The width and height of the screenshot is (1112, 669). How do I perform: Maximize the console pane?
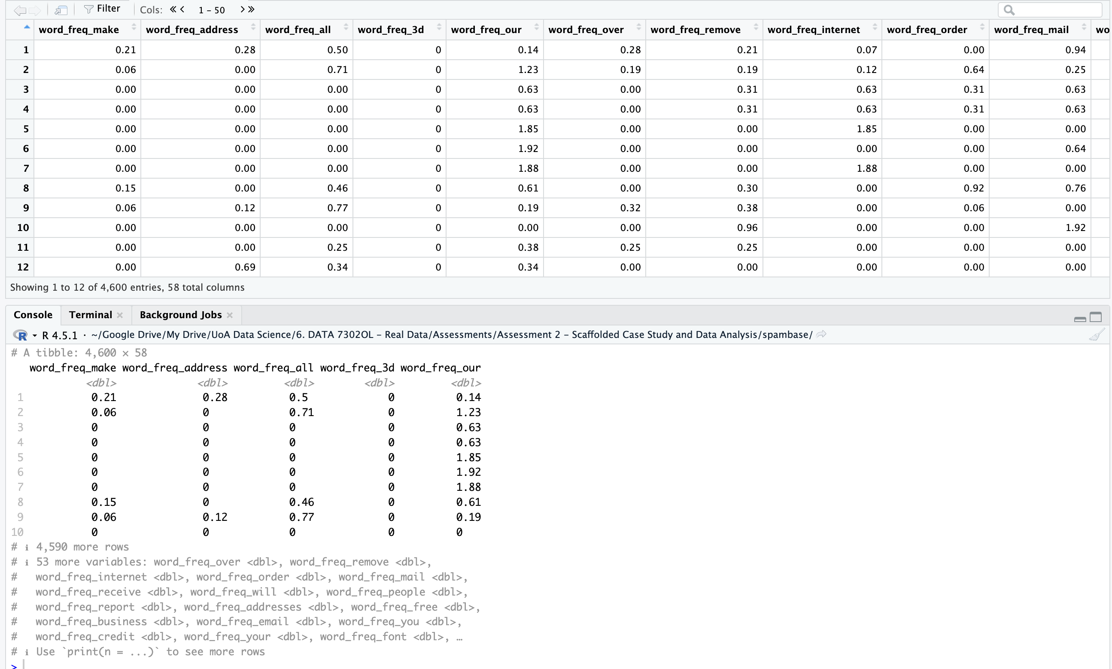1095,317
